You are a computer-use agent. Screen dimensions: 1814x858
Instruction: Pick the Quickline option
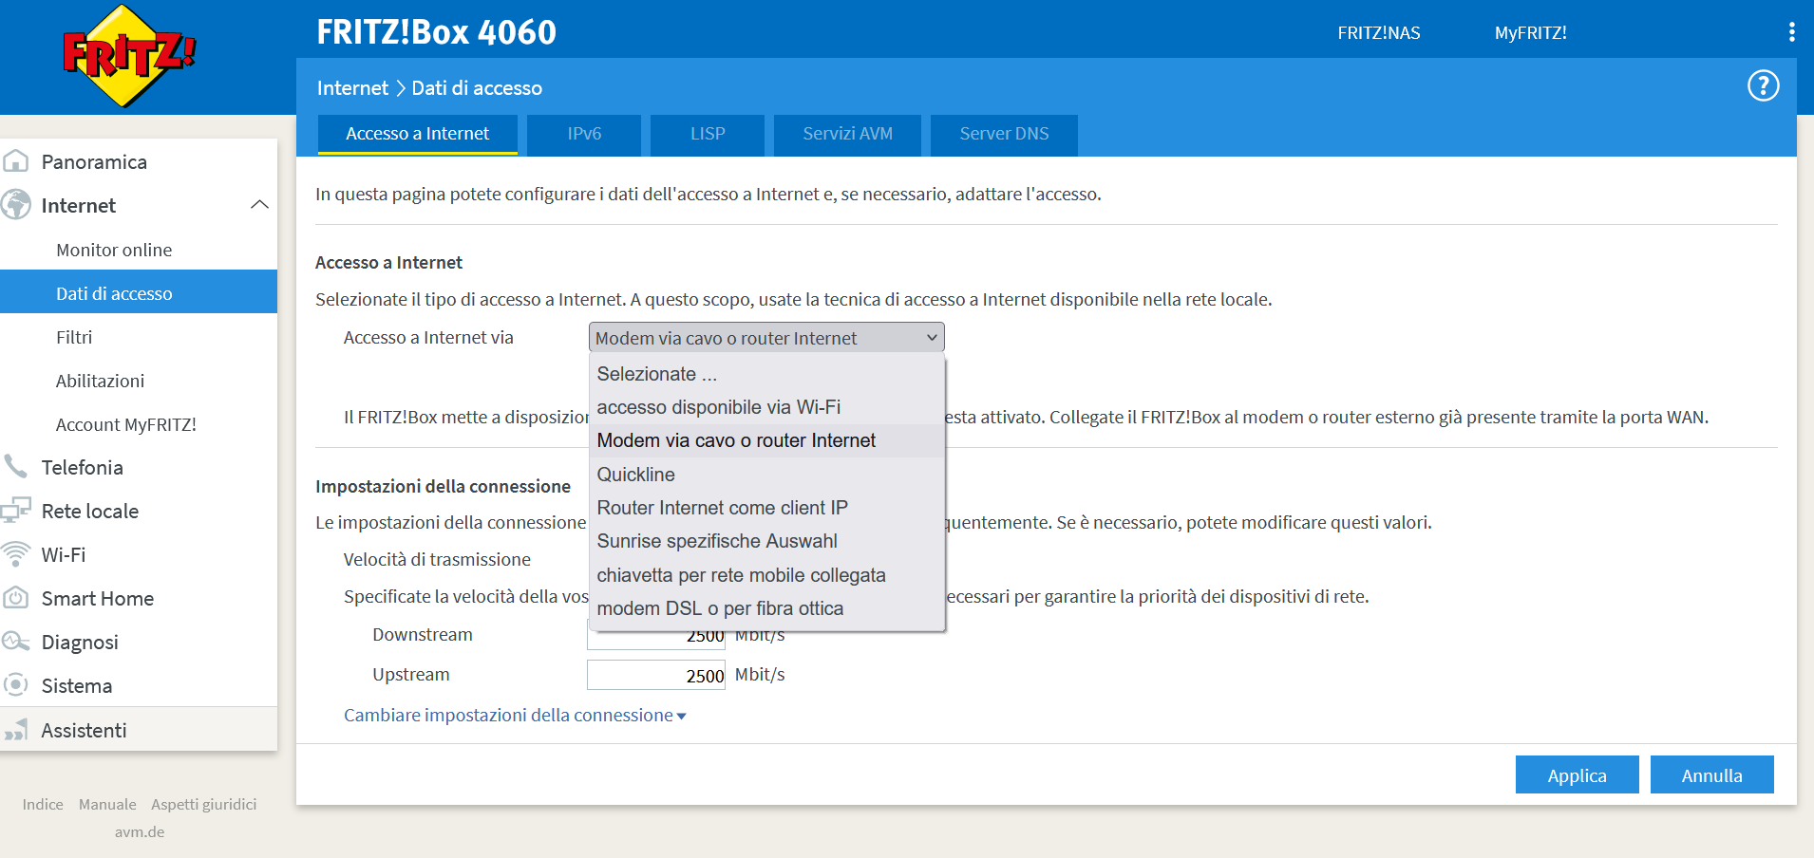click(767, 475)
